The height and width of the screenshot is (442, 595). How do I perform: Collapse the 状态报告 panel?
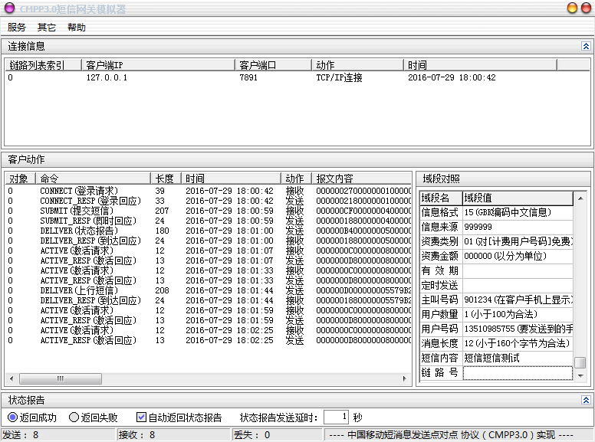pyautogui.click(x=586, y=400)
